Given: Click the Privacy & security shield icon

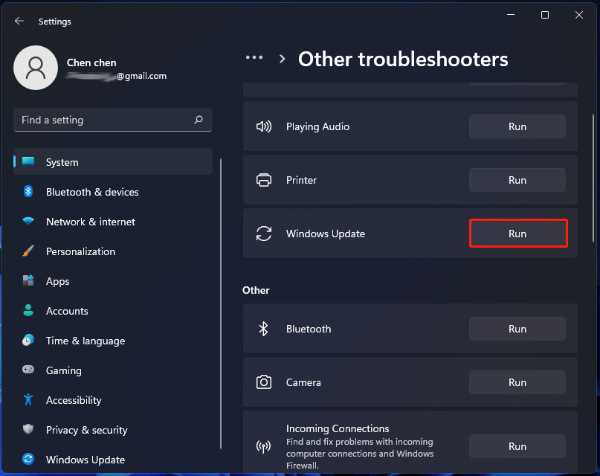Looking at the screenshot, I should (x=28, y=429).
